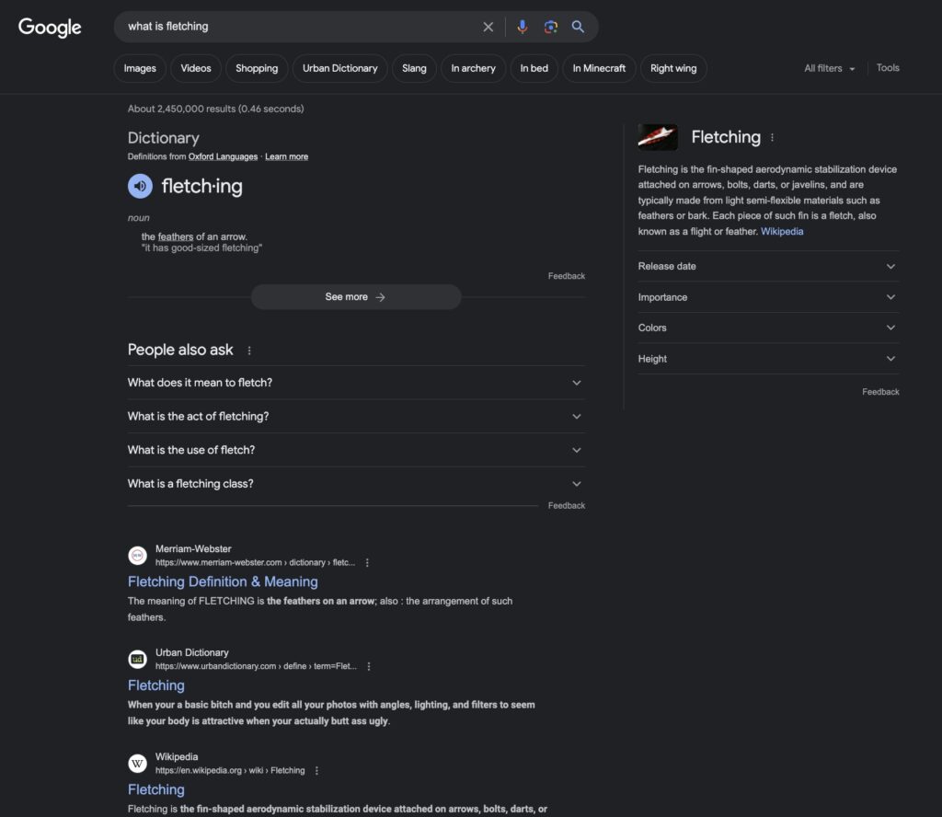Open 'Fletching Definition & Meaning' result

click(223, 581)
